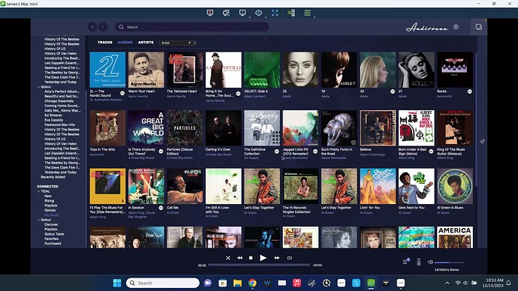518x291 pixels.
Task: Click the search magnifier icon in Audirvana
Action: click(x=121, y=27)
